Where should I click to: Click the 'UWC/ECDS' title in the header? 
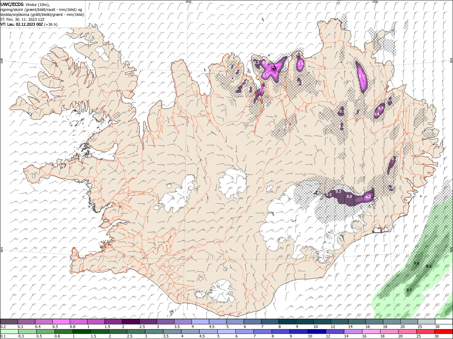pyautogui.click(x=12, y=4)
